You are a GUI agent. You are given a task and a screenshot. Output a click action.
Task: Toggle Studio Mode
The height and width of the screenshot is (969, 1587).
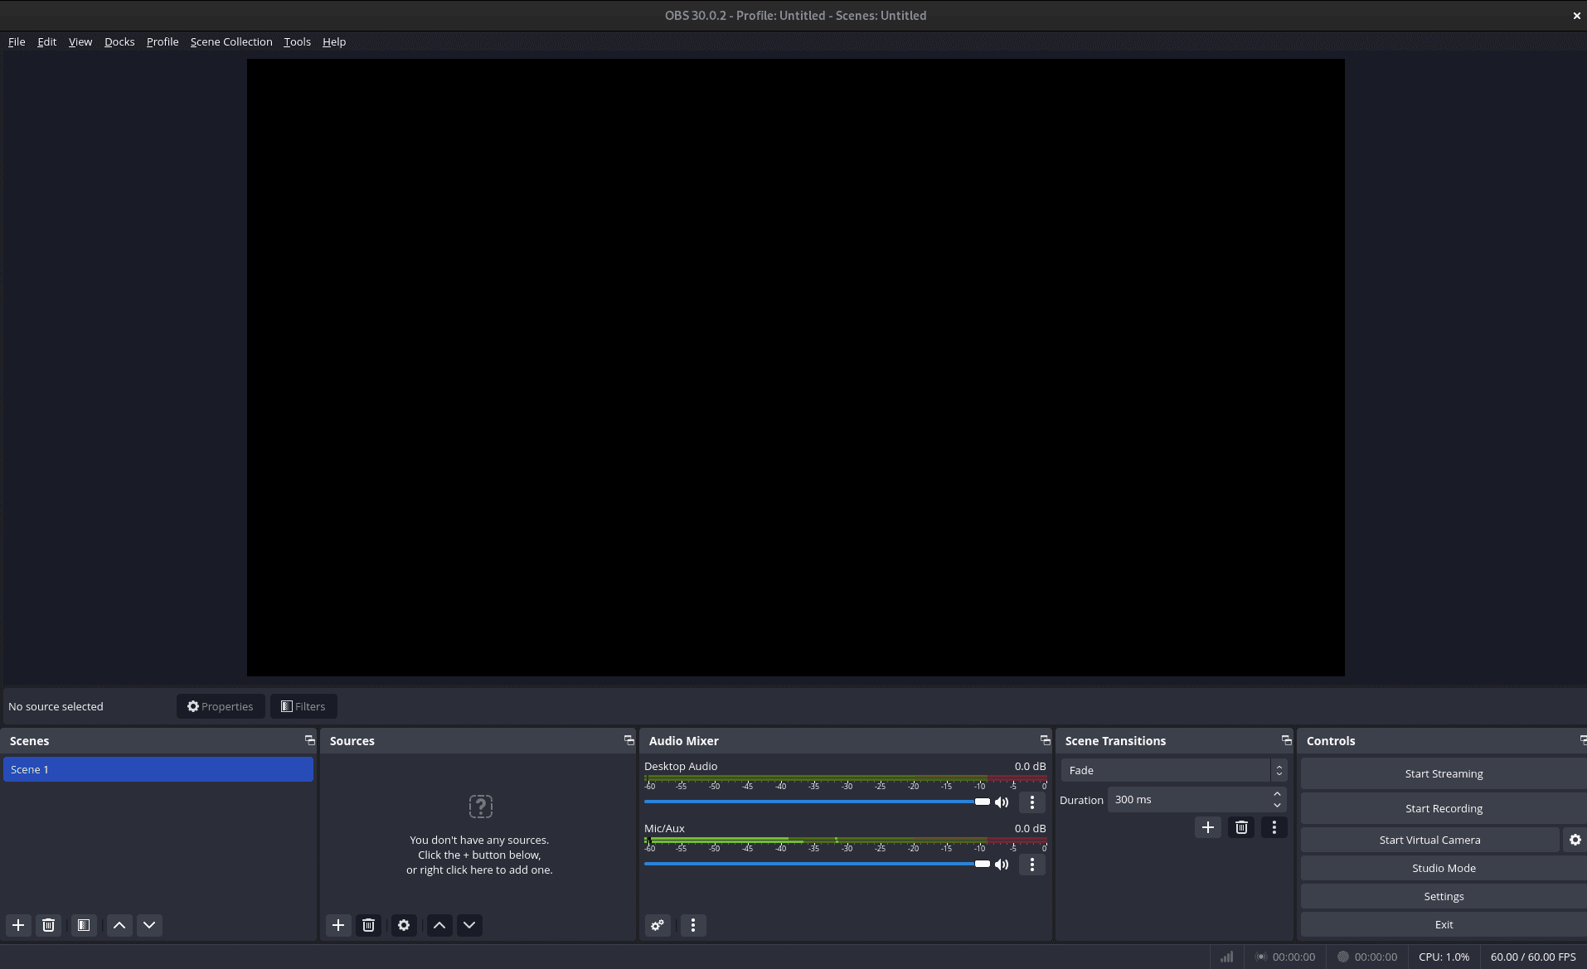pos(1444,868)
